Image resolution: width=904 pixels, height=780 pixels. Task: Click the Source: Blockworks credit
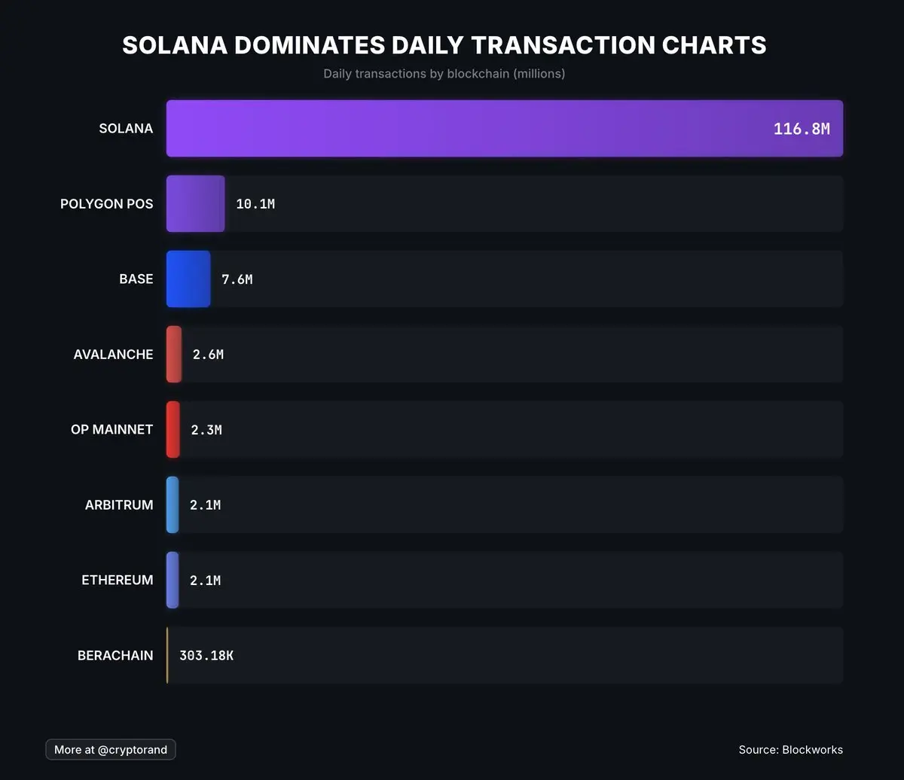(x=790, y=750)
